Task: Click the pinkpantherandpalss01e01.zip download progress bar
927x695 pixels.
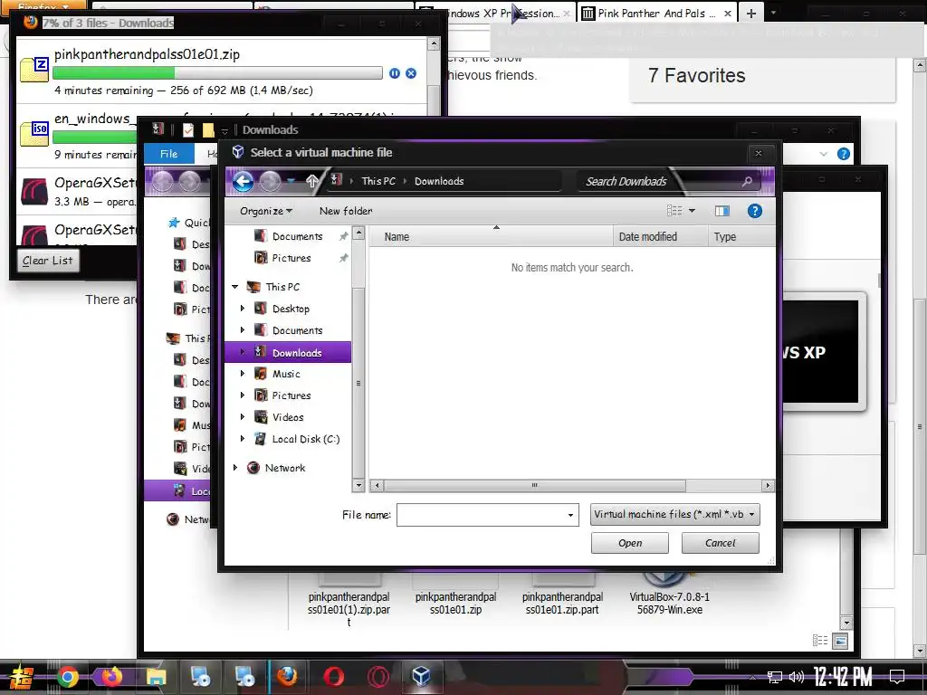Action: pyautogui.click(x=217, y=73)
